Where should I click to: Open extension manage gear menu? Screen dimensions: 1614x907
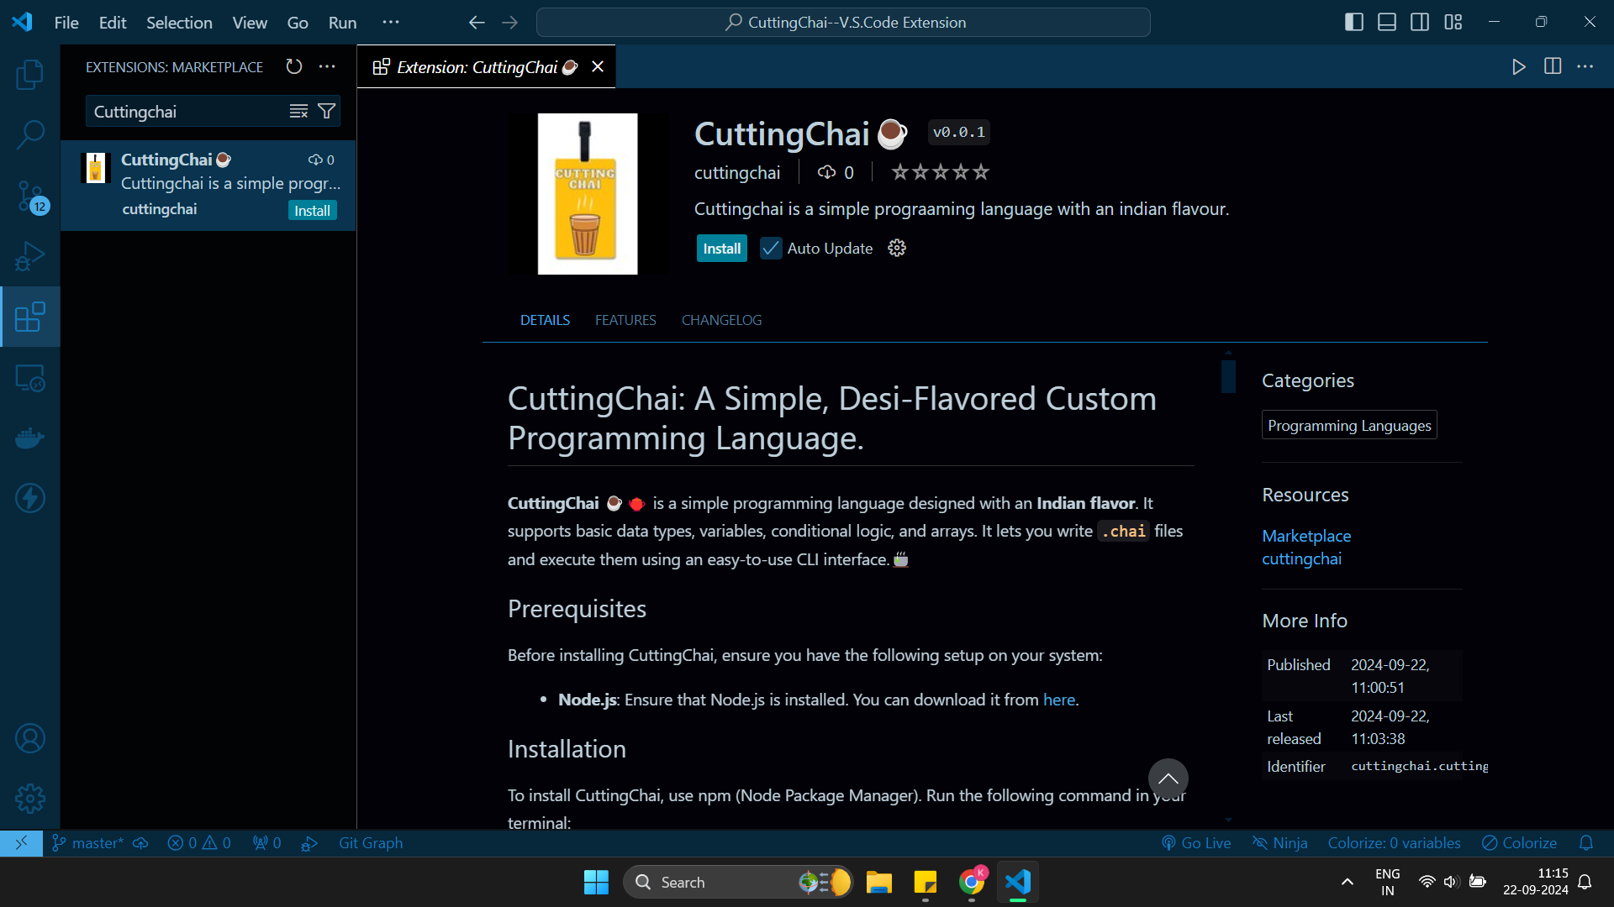point(897,249)
